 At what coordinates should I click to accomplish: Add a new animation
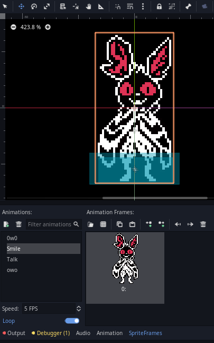(6, 224)
